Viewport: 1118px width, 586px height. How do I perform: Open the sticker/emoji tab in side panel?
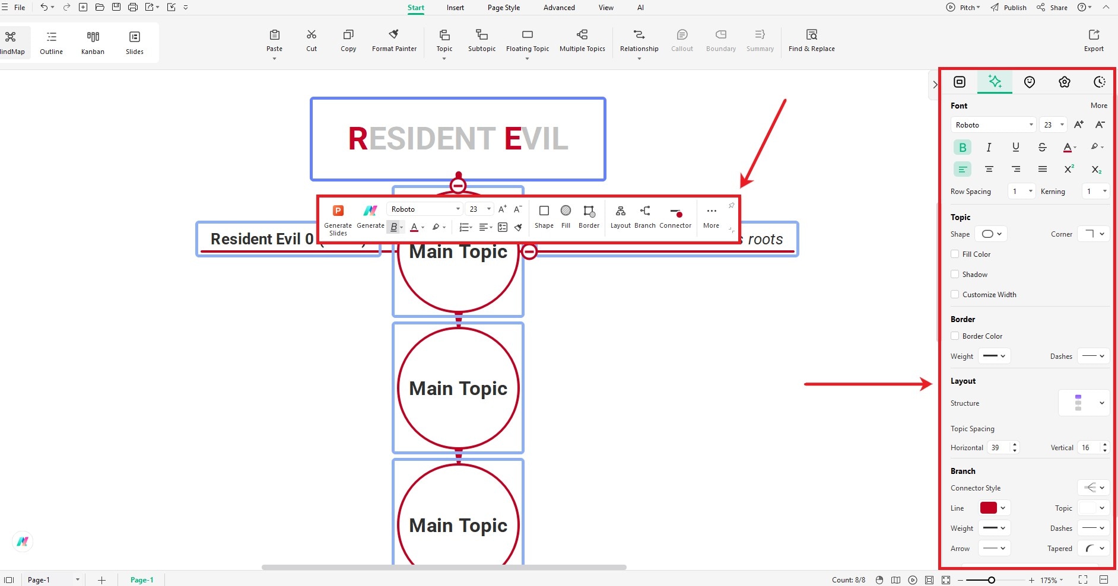pyautogui.click(x=1030, y=82)
